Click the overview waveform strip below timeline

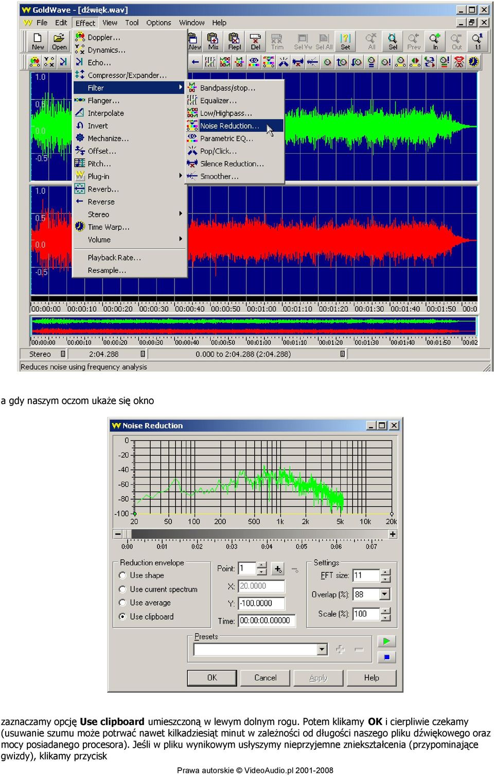(x=254, y=326)
